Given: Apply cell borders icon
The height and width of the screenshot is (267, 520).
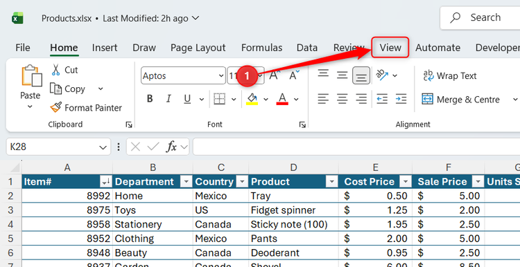Looking at the screenshot, I should click(219, 99).
